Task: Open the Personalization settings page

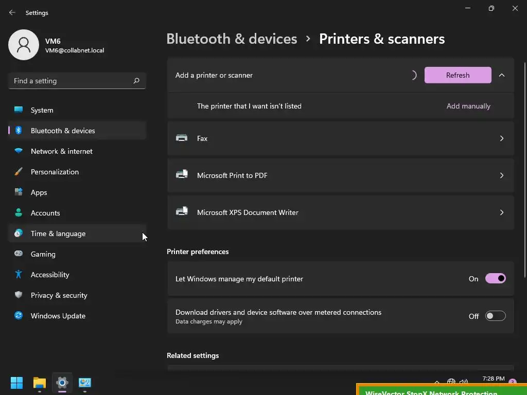Action: click(55, 172)
